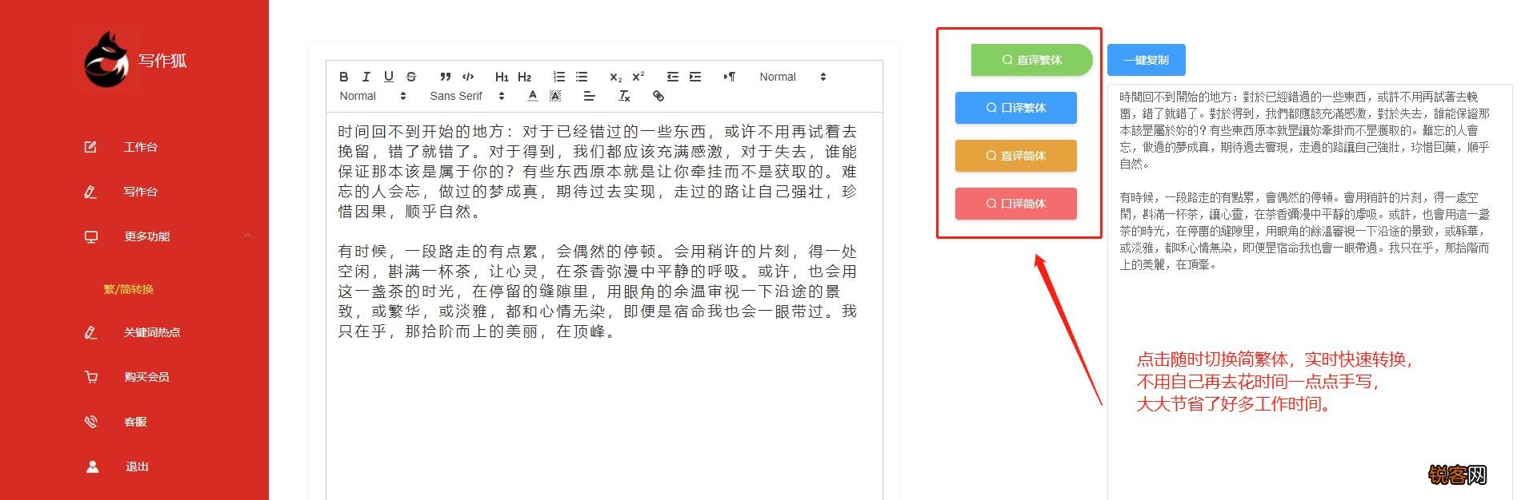The height and width of the screenshot is (500, 1525).
Task: Toggle italic formatting
Action: (366, 77)
